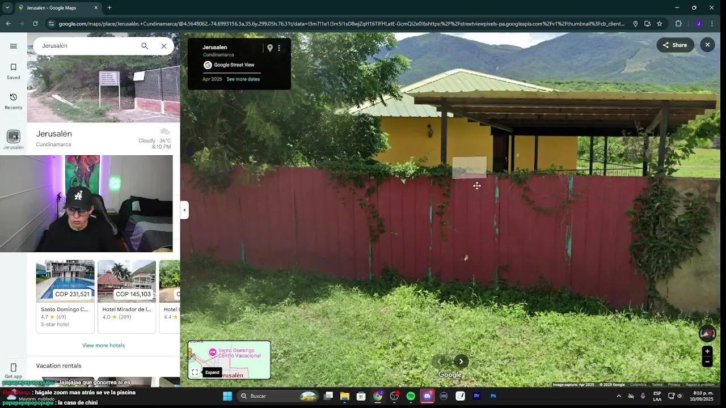726x408 pixels.
Task: Open the Chrome extensions menu
Action: (x=678, y=24)
